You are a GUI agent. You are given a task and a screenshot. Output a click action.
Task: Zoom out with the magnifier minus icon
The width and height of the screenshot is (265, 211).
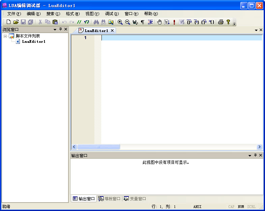pyautogui.click(x=127, y=22)
